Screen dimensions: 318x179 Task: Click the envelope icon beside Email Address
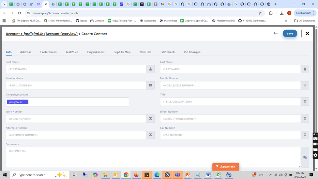pos(150,85)
